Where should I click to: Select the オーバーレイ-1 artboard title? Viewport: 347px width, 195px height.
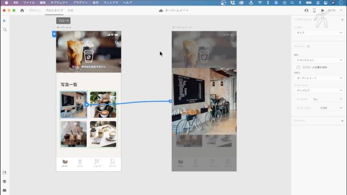[182, 28]
